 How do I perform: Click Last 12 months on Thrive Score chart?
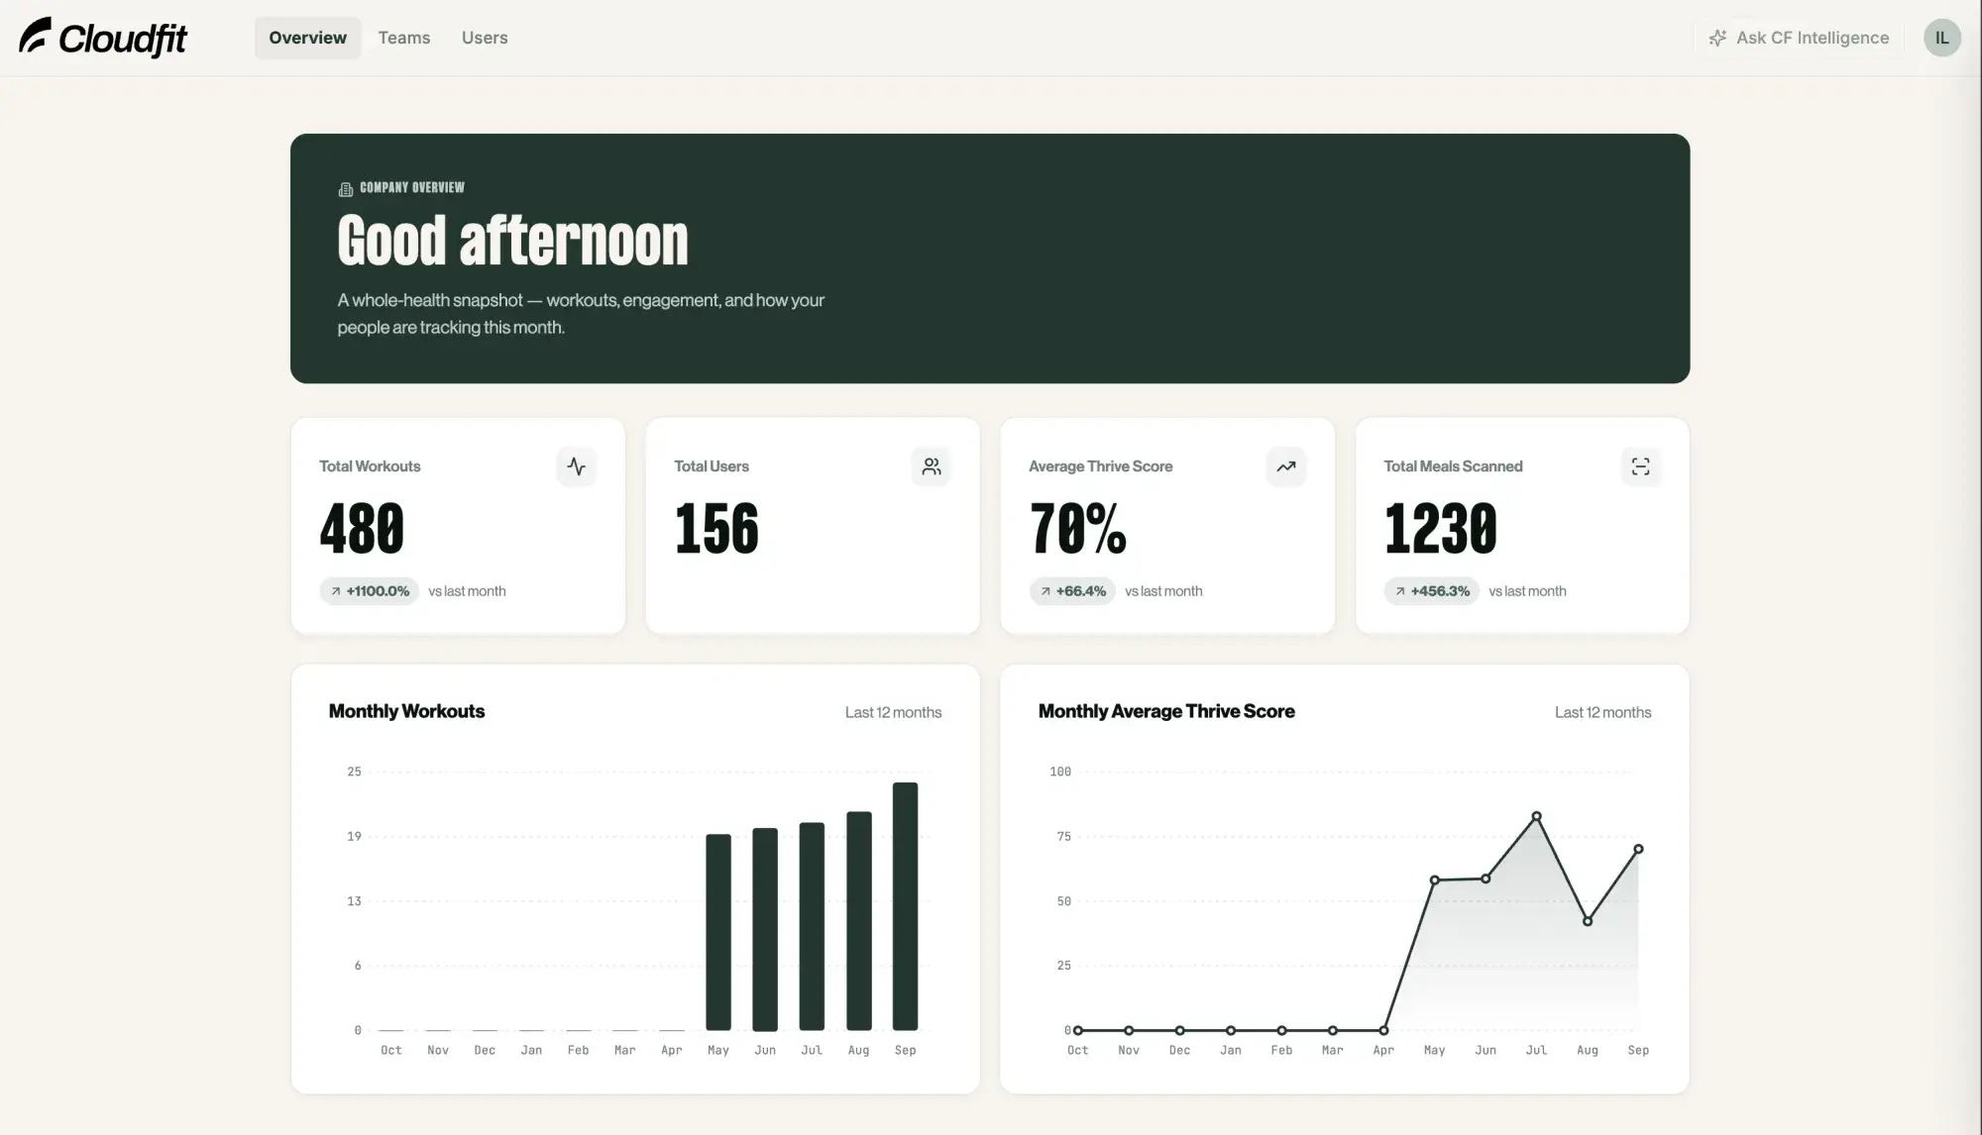click(x=1602, y=712)
